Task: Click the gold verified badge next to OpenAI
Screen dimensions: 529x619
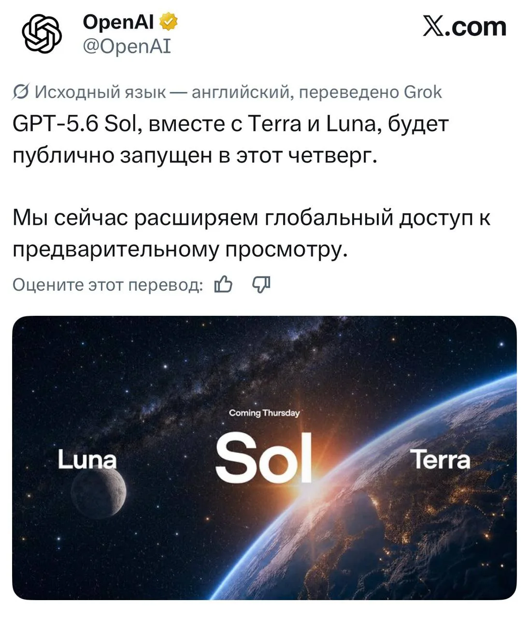Action: tap(169, 22)
